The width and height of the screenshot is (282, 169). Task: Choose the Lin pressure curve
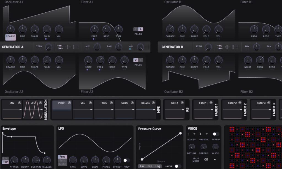click(142, 166)
